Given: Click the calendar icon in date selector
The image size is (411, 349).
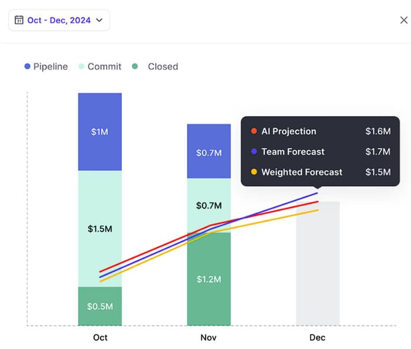Looking at the screenshot, I should [19, 20].
